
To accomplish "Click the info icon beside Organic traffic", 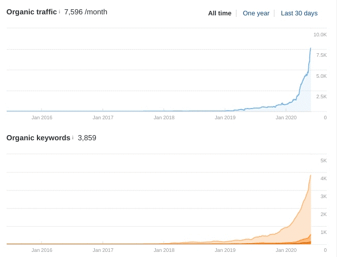I will (60, 12).
